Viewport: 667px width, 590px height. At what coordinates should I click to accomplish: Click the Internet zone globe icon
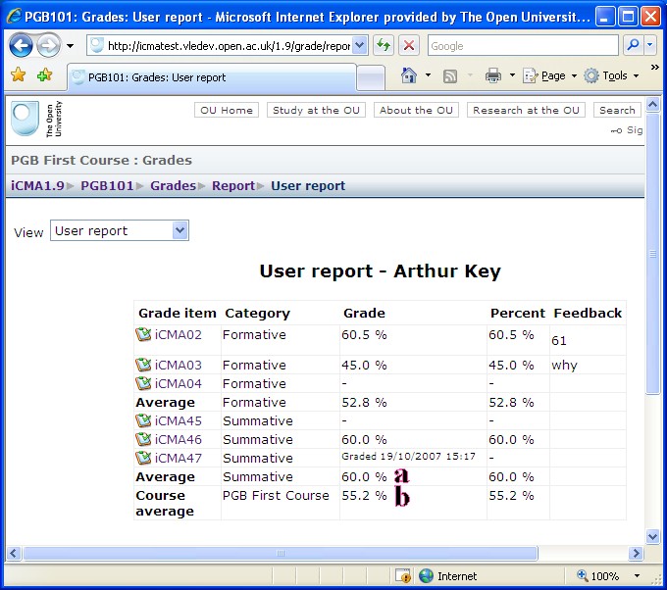[426, 576]
